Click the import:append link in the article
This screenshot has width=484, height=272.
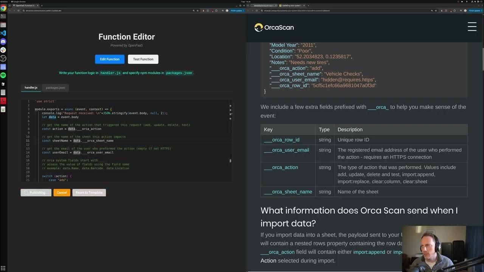[369, 252]
